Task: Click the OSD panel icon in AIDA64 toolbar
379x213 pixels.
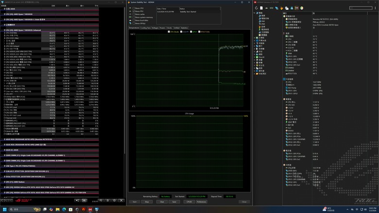Action: 296,8
